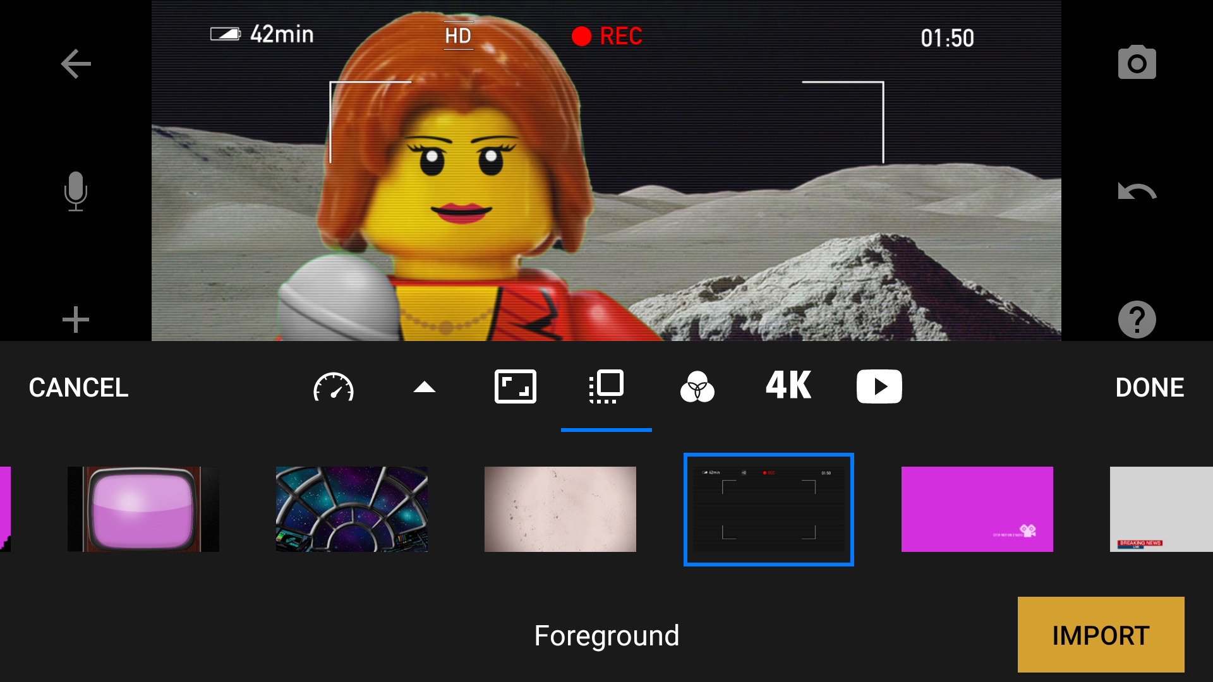This screenshot has width=1213, height=682.
Task: Select the spaceship cockpit overlay thumbnail
Action: coord(352,509)
